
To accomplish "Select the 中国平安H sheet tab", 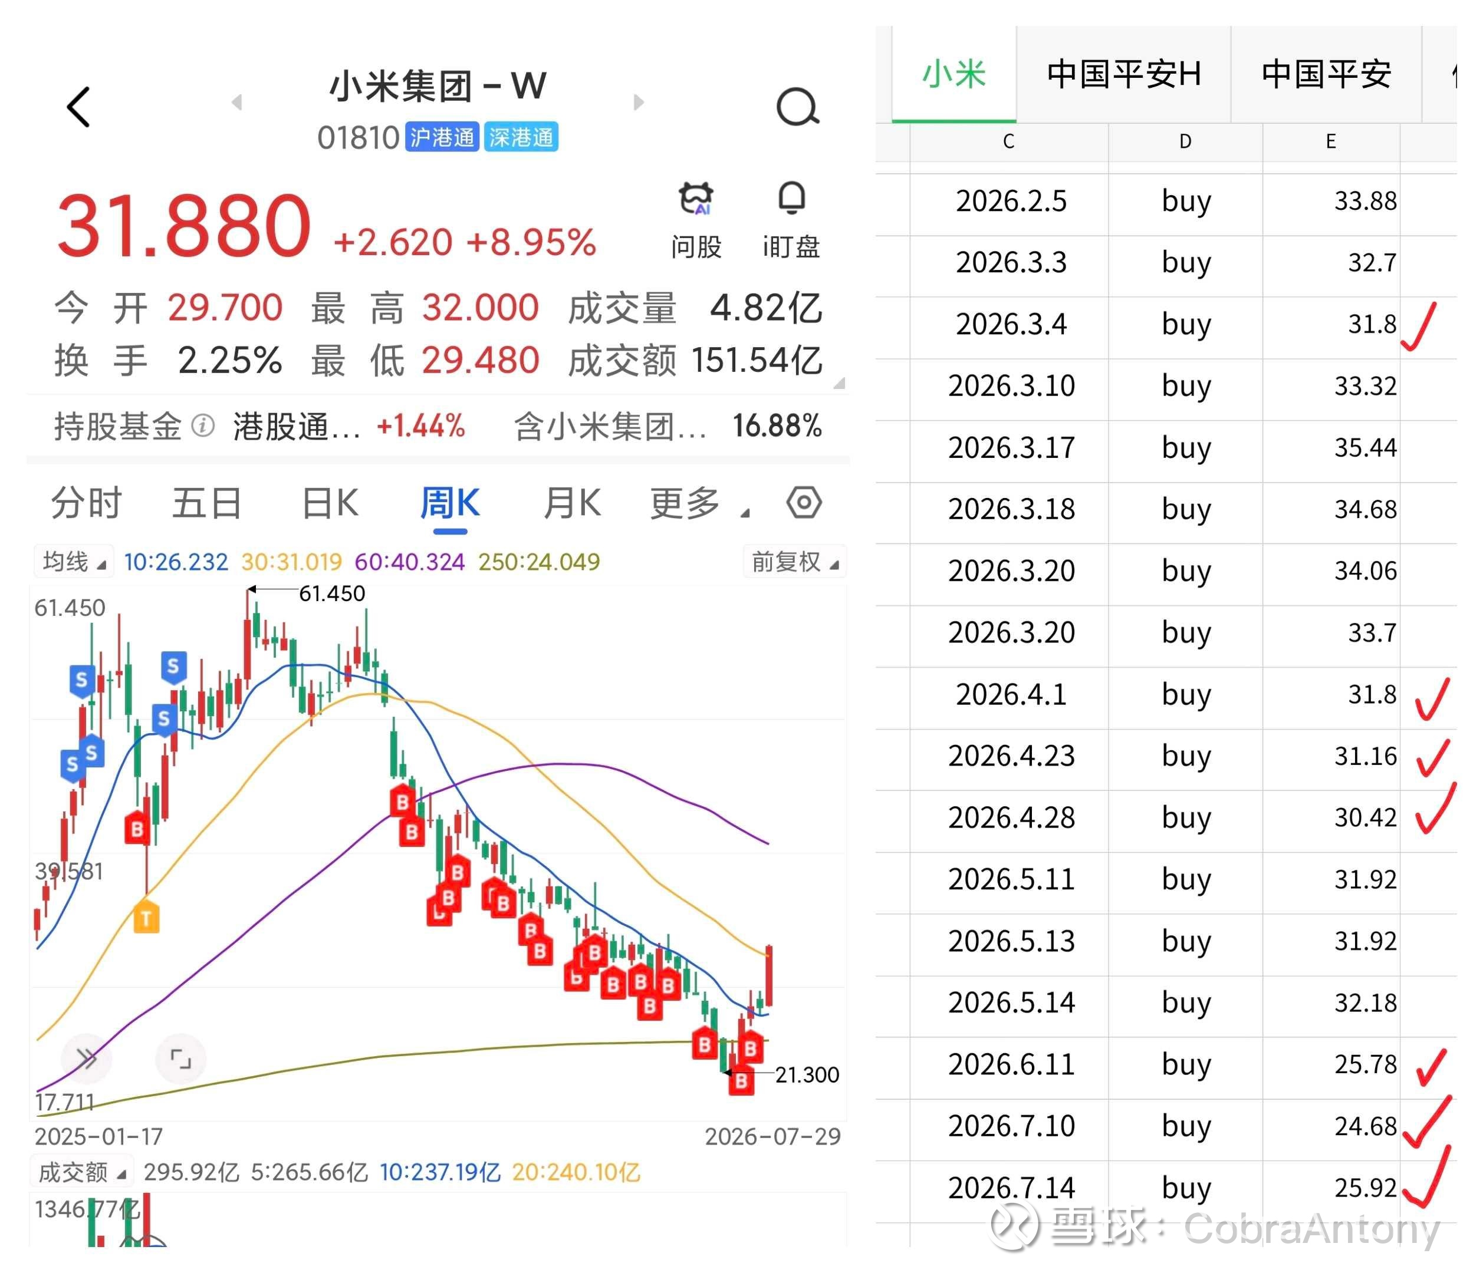I will pos(1123,74).
